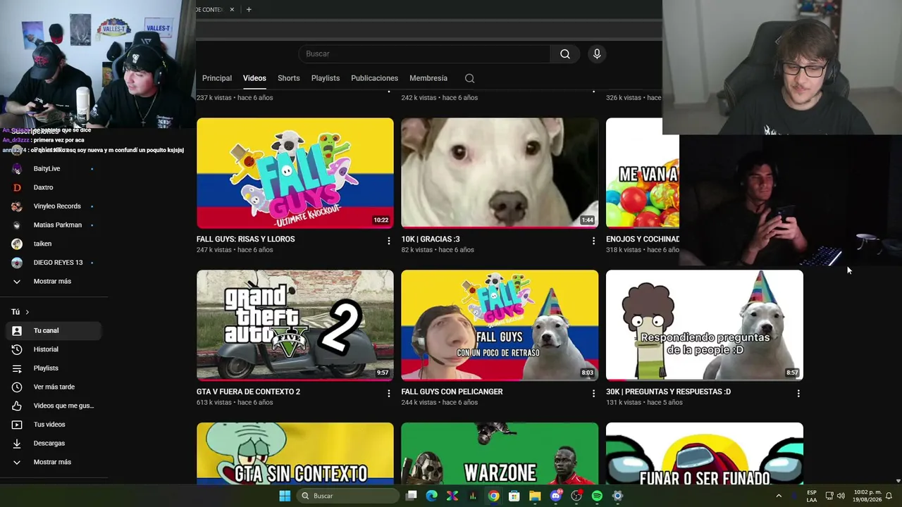This screenshot has width=902, height=507.
Task: Open Historial in the sidebar
Action: click(54, 349)
